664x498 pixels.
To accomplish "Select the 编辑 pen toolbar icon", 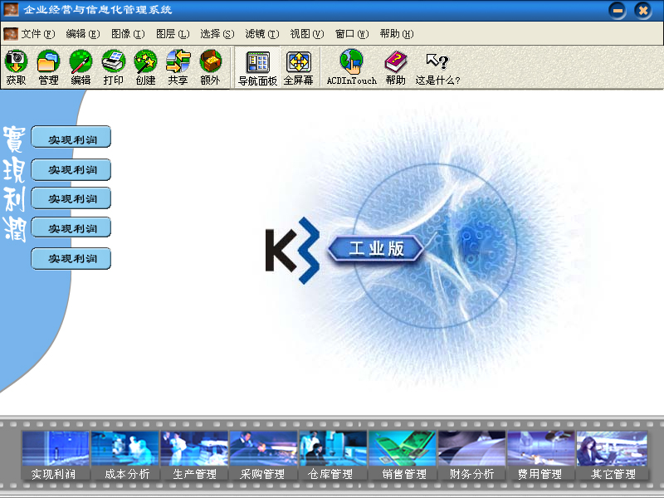I will (81, 67).
